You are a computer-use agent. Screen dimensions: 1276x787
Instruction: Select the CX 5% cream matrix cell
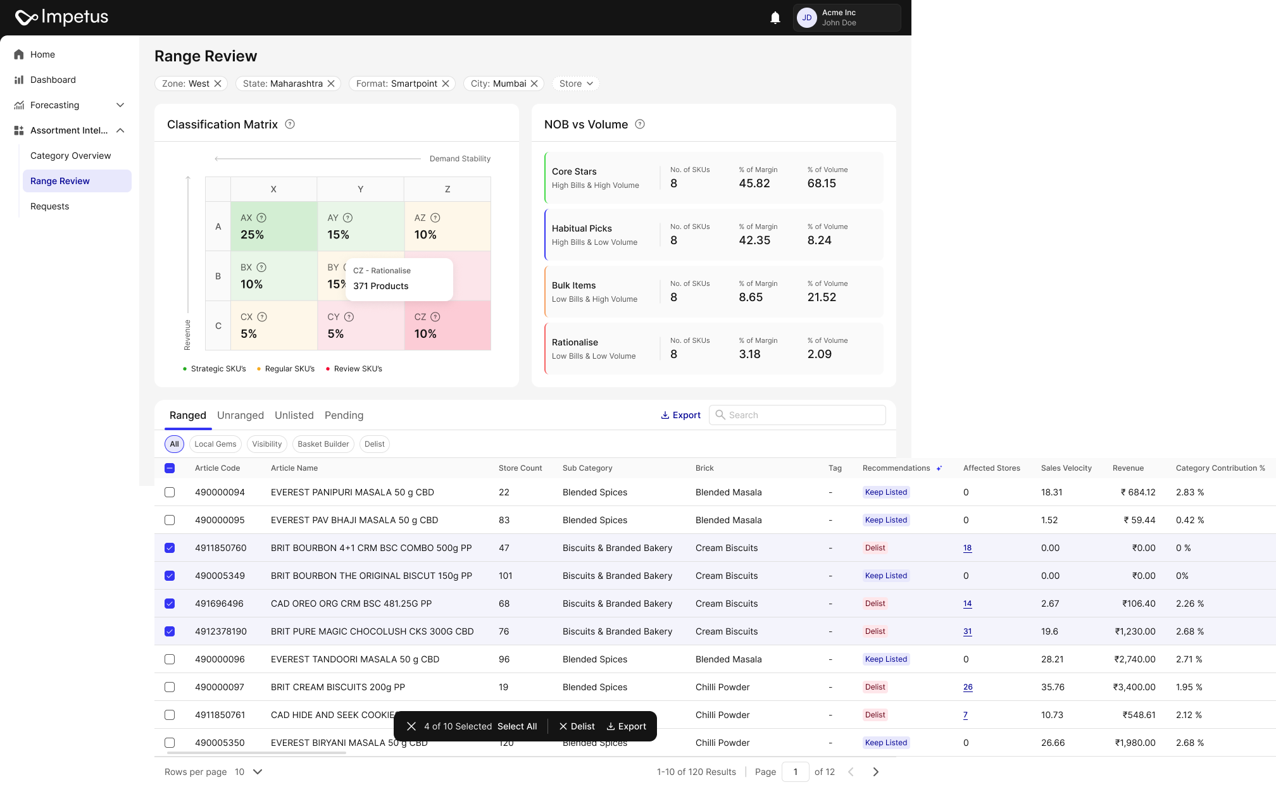coord(274,325)
